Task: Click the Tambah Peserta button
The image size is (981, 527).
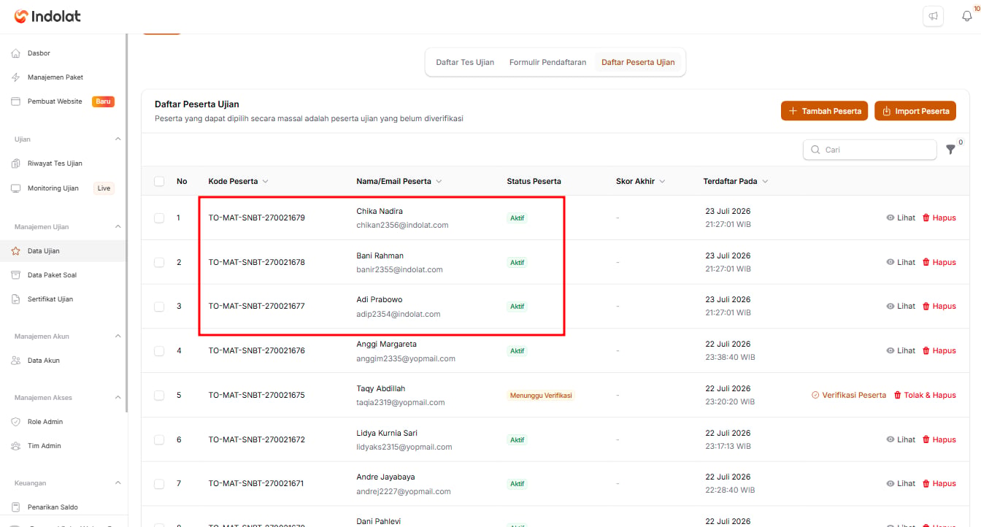Action: tap(825, 111)
